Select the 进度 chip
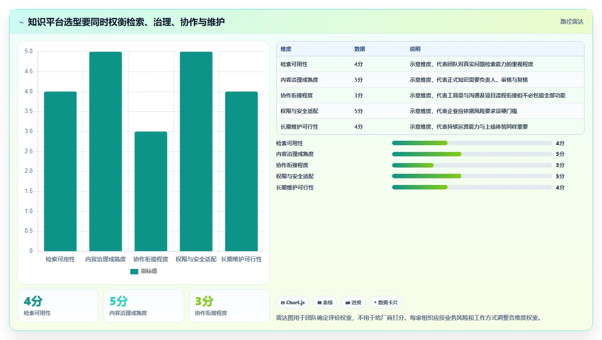This screenshot has width=602, height=340. 353,302
